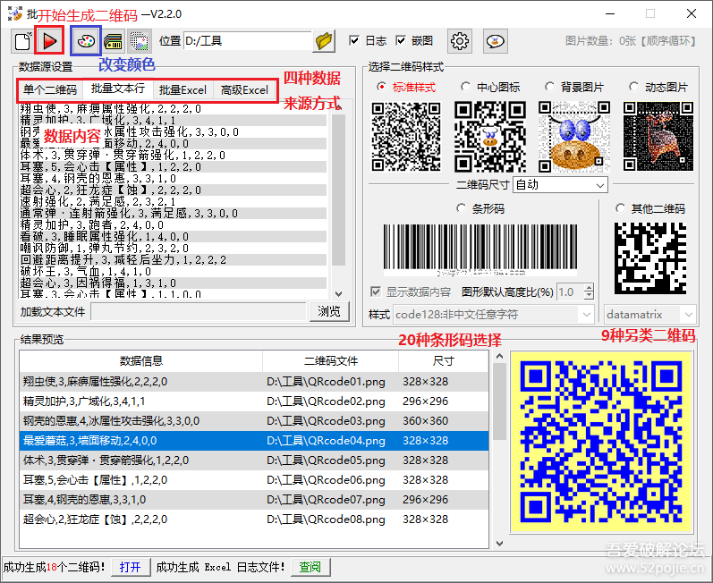Switch to 批量文本行 tab
Screen dimensions: 713x583
tap(118, 89)
